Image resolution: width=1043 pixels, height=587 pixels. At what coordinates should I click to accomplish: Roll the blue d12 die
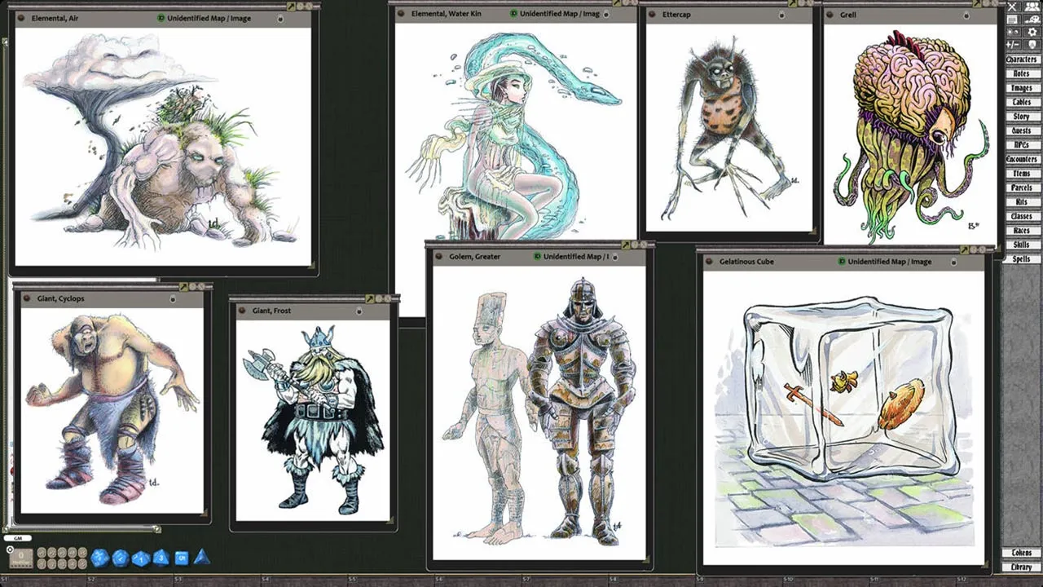tap(121, 558)
